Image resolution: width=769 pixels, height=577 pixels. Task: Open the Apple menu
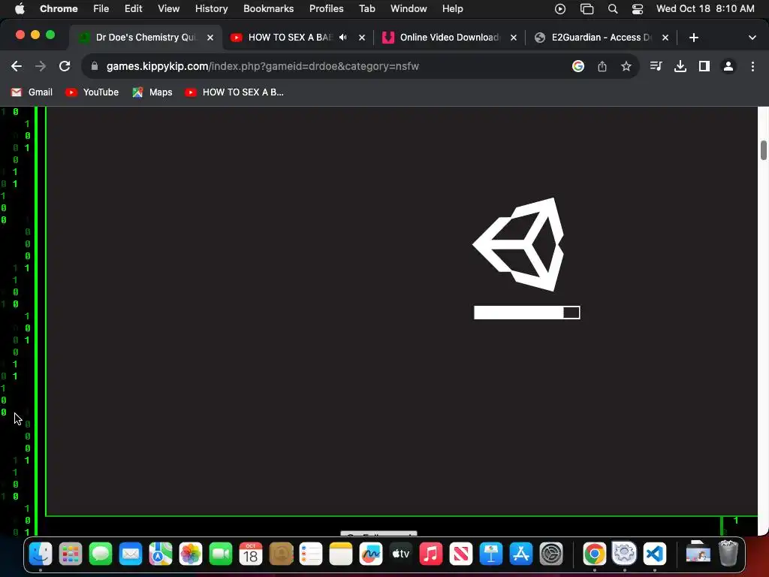[x=20, y=9]
